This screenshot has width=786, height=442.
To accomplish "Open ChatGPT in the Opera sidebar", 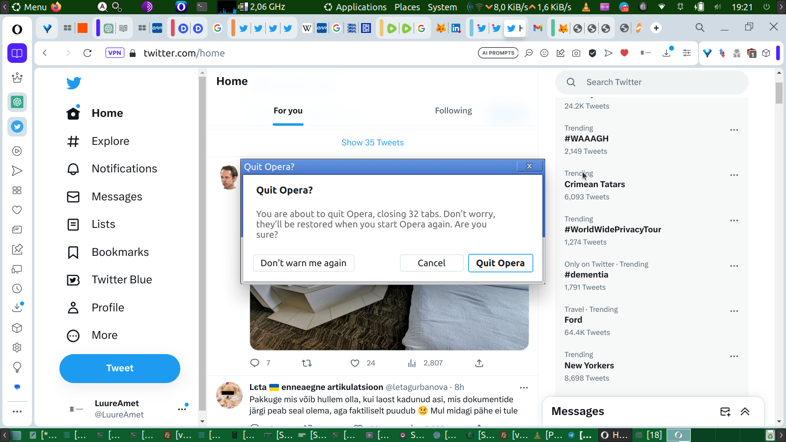I will coord(17,102).
